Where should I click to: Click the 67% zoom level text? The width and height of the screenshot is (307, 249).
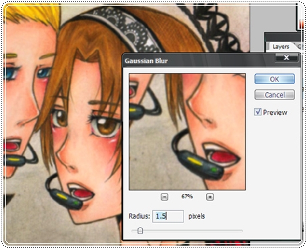[x=187, y=196]
